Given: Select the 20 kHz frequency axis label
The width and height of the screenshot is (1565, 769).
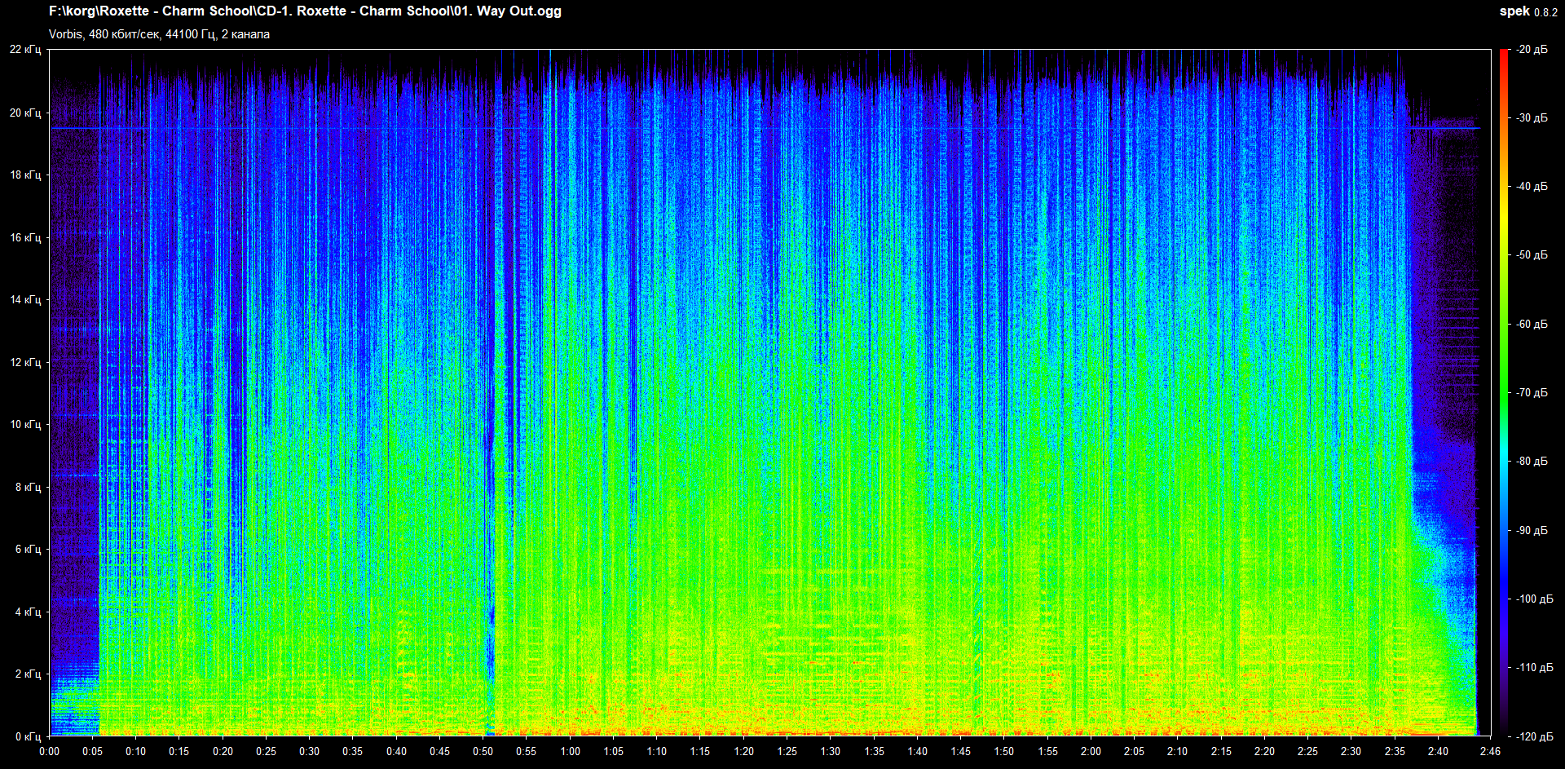Looking at the screenshot, I should [x=25, y=113].
